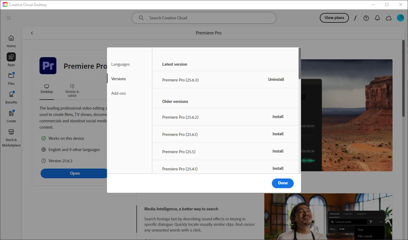The height and width of the screenshot is (240, 408).
Task: Click the smiling man preview image
Action: click(328, 217)
